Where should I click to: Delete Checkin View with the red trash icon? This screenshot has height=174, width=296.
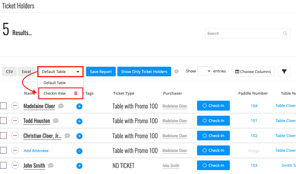tap(76, 93)
